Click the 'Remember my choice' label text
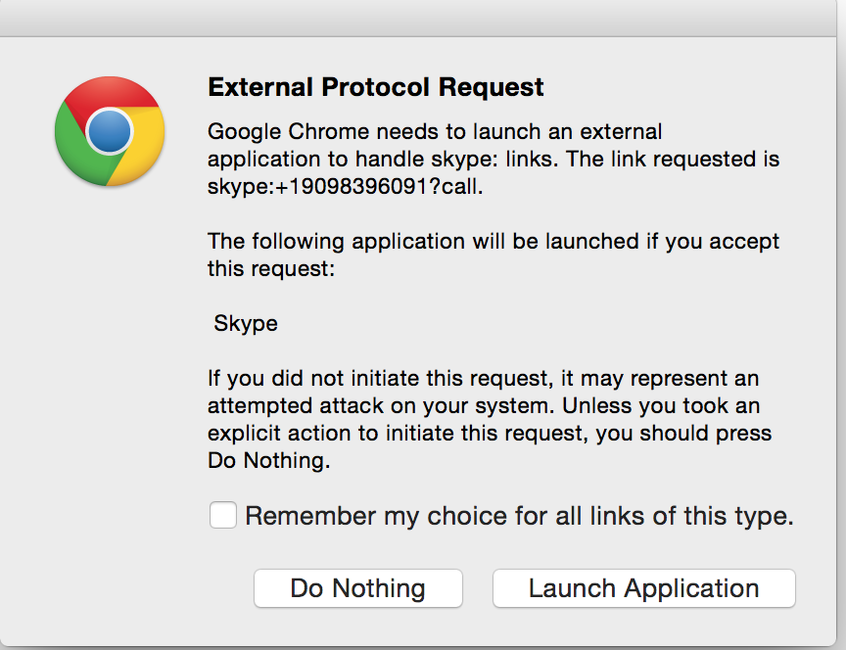This screenshot has height=650, width=846. point(520,516)
